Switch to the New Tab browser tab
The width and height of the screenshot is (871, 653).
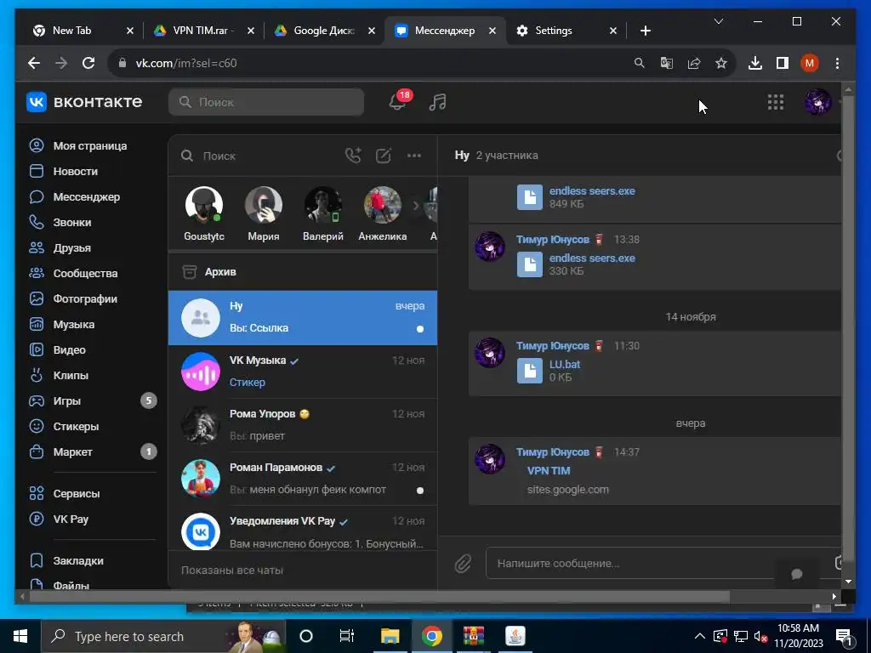[x=83, y=31]
